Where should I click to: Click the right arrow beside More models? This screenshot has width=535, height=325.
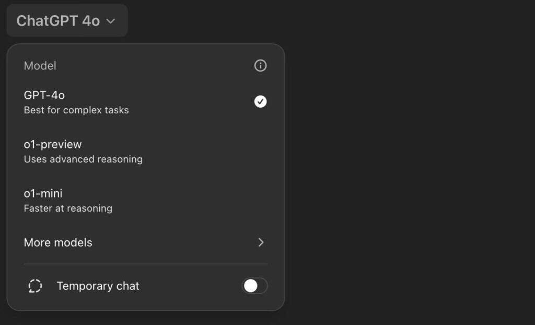[261, 242]
